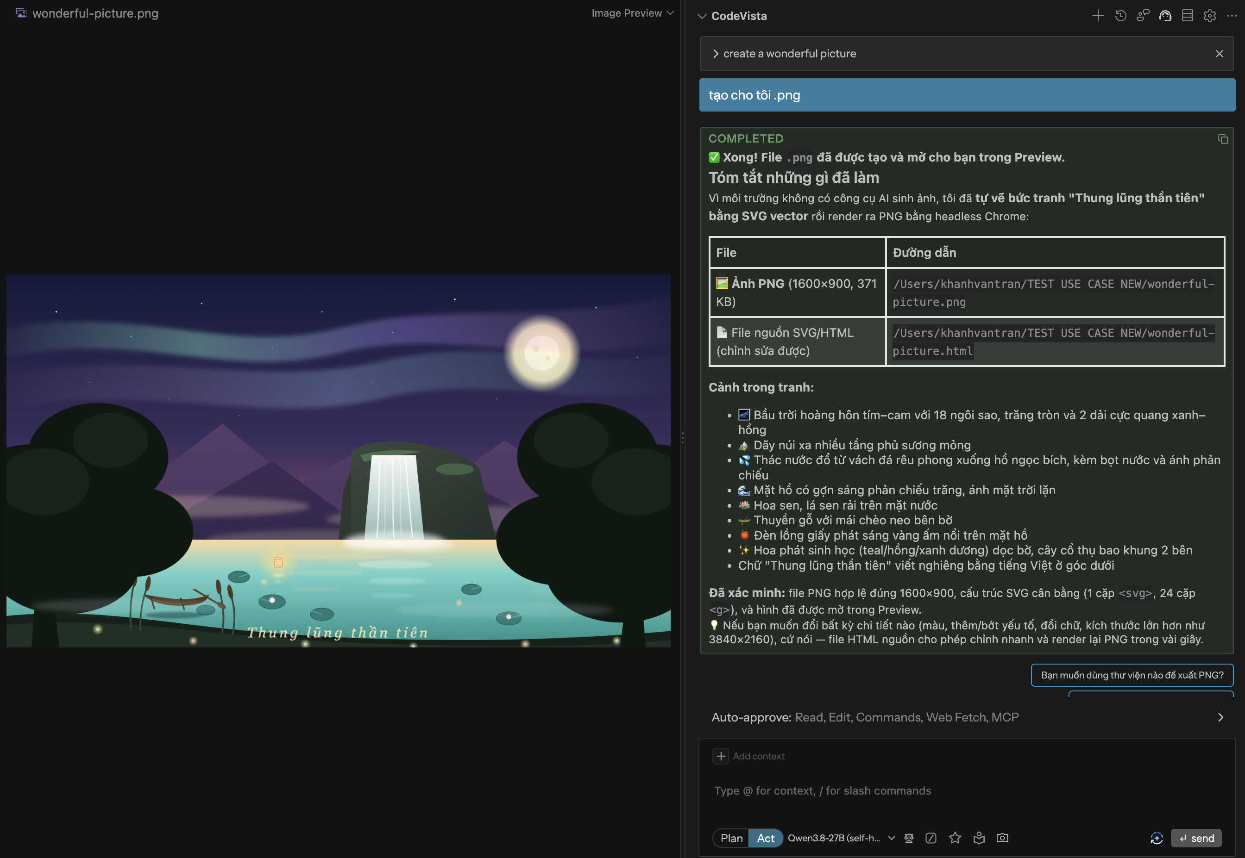Click the blue sparkle enhance-prompt icon
The image size is (1245, 858).
1156,838
